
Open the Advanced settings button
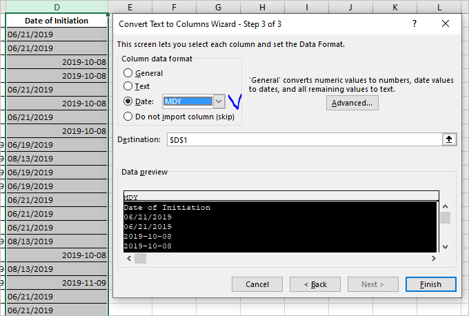point(352,103)
